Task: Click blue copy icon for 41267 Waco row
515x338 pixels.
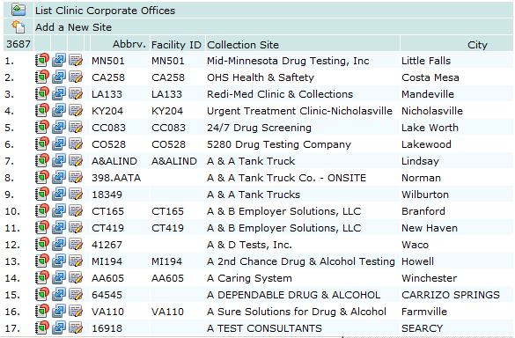Action: coord(59,245)
